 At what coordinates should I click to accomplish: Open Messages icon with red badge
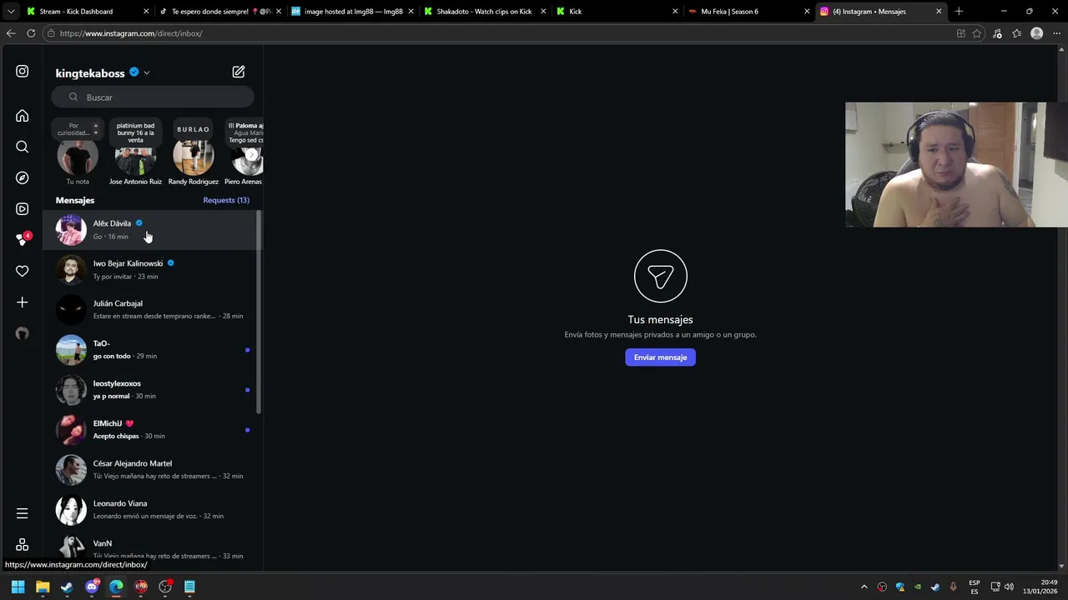23,240
